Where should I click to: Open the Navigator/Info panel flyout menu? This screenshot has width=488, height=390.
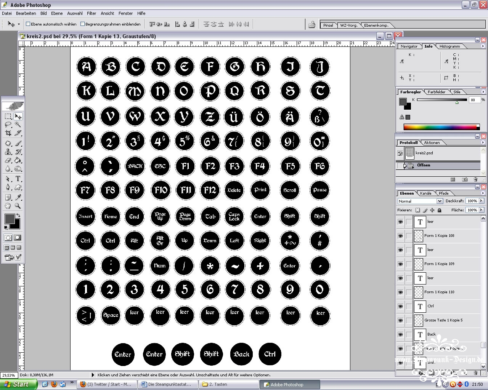point(483,46)
